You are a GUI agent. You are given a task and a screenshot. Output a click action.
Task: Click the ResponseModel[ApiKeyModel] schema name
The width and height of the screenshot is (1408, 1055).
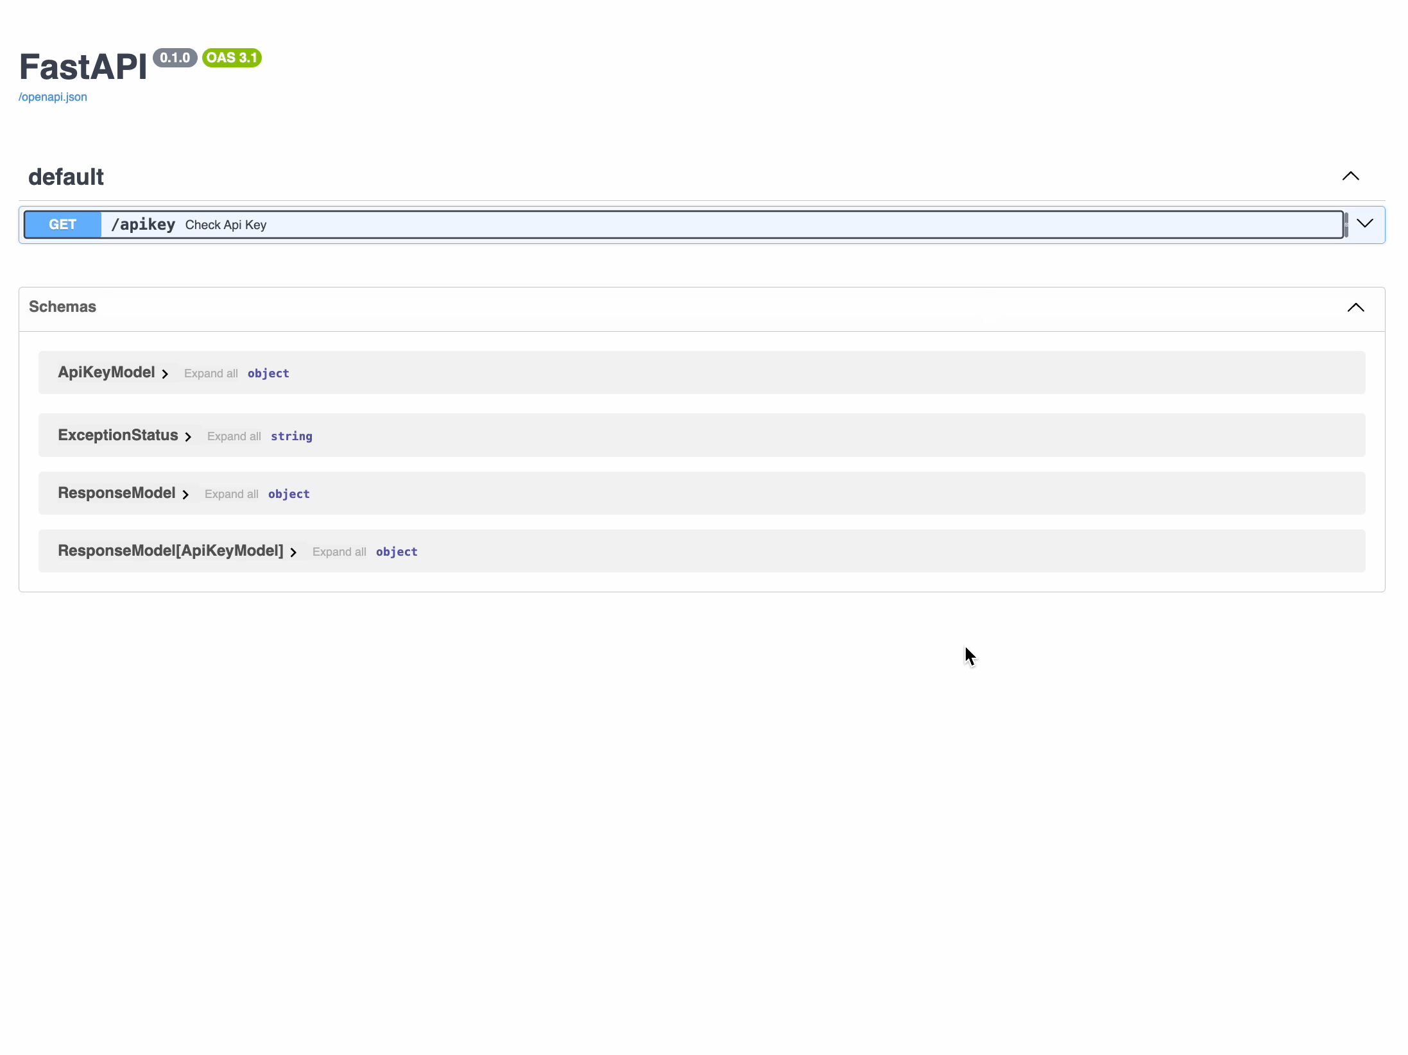pos(171,551)
